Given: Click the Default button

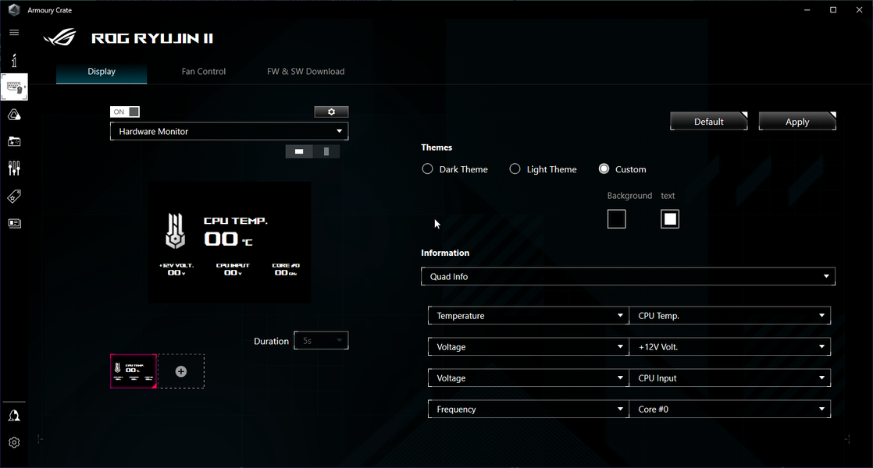Looking at the screenshot, I should (x=709, y=122).
